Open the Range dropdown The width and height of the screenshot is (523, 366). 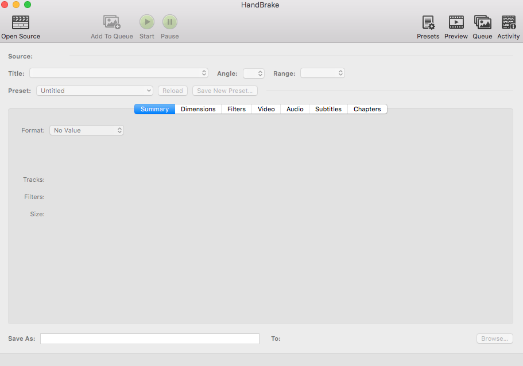pyautogui.click(x=323, y=73)
